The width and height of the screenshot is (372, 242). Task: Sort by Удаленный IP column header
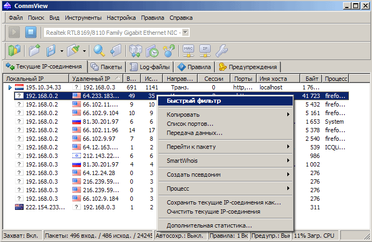click(96, 79)
